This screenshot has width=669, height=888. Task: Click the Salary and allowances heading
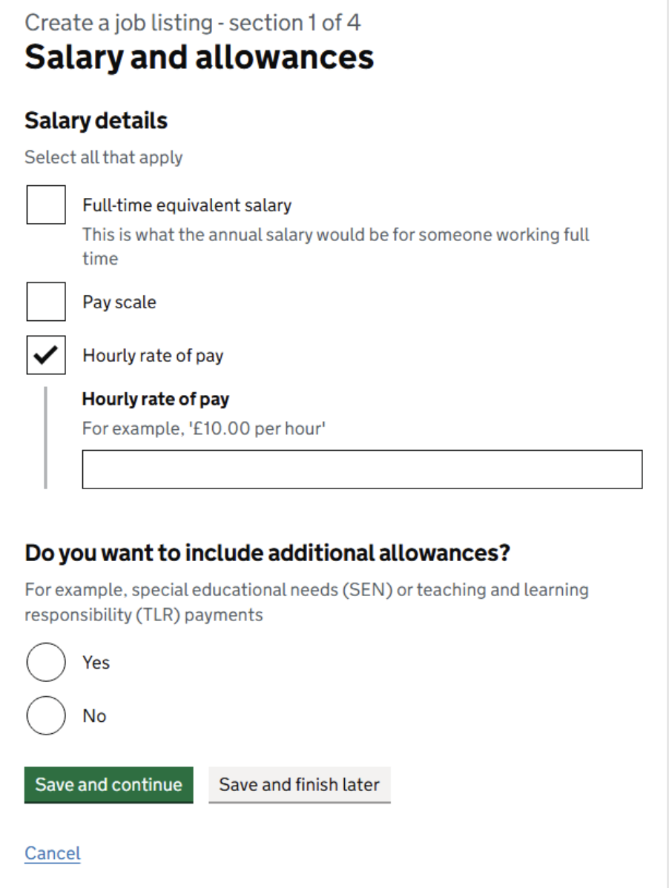[x=201, y=57]
